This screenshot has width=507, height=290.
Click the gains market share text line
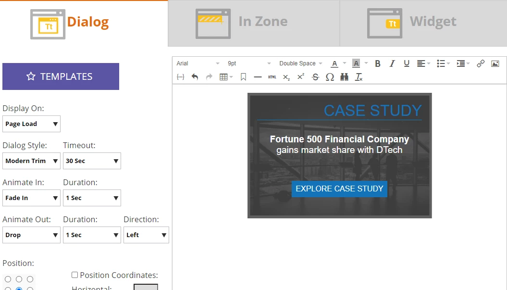click(339, 150)
